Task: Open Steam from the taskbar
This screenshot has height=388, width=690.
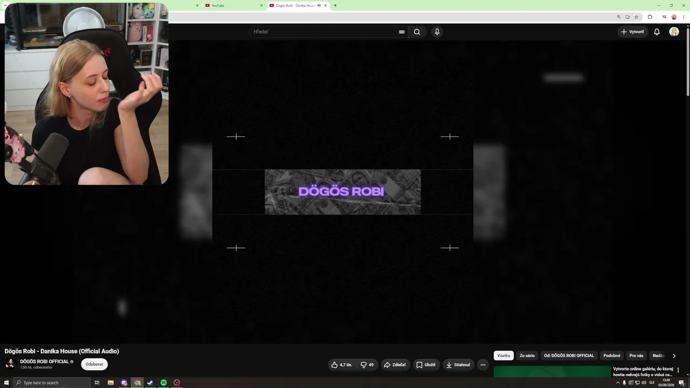Action: click(x=150, y=383)
